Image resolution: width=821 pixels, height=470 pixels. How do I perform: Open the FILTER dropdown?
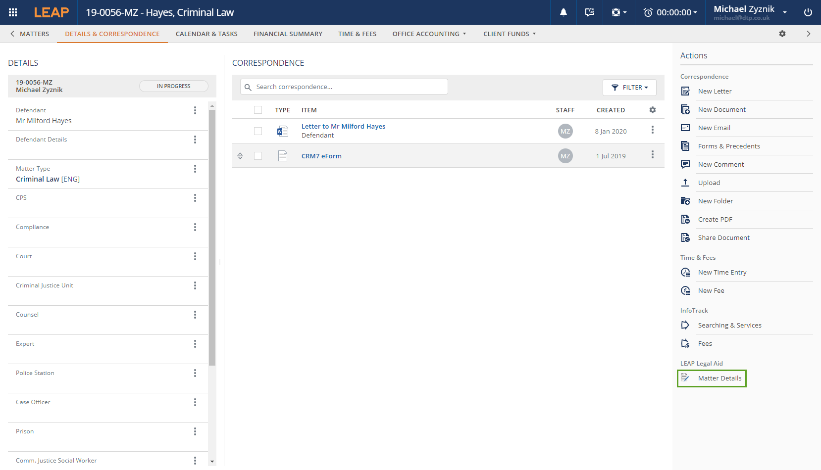pos(629,87)
